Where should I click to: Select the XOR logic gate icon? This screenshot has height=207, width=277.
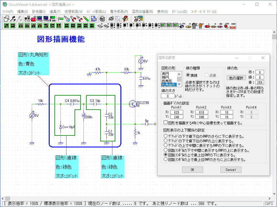click(85, 26)
